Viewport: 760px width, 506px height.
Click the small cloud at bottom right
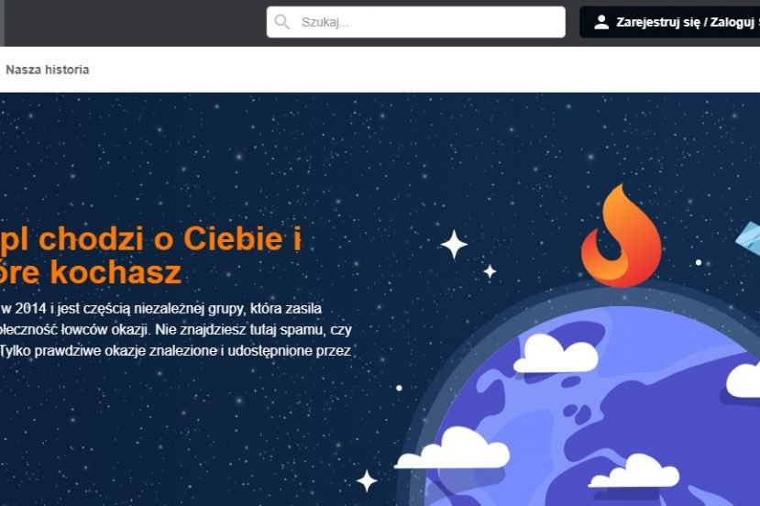[634, 471]
